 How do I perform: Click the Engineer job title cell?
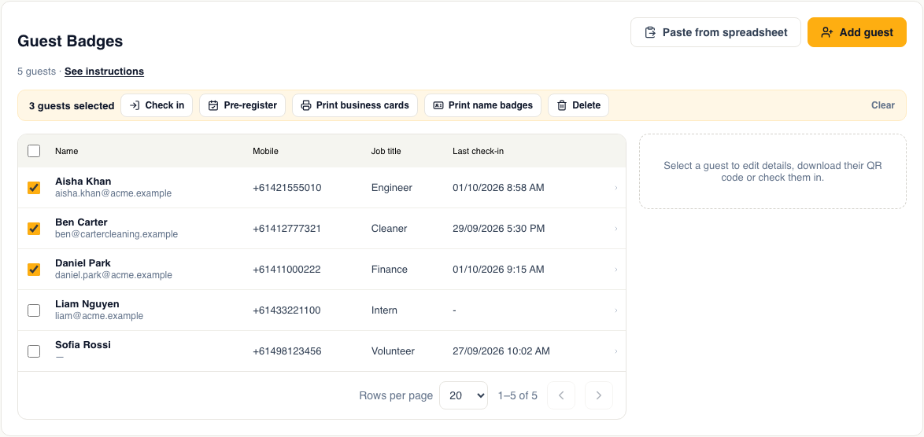(x=392, y=188)
